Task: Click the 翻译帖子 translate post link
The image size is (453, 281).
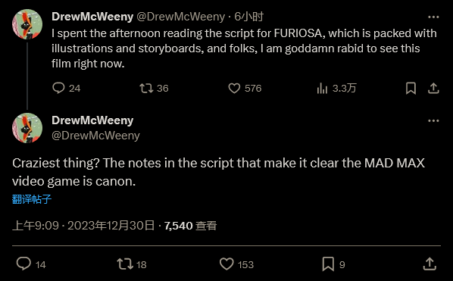Action: pos(32,199)
